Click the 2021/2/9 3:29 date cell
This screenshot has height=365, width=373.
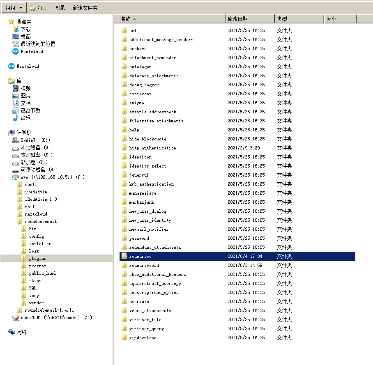pos(244,148)
